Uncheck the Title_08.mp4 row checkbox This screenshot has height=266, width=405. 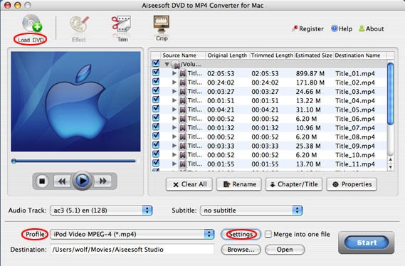point(156,136)
